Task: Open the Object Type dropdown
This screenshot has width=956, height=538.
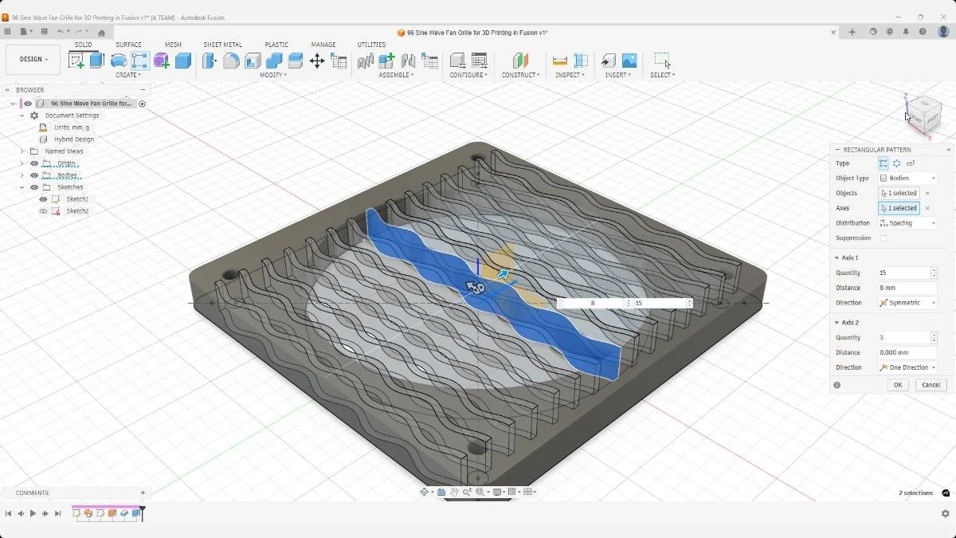Action: [x=907, y=179]
